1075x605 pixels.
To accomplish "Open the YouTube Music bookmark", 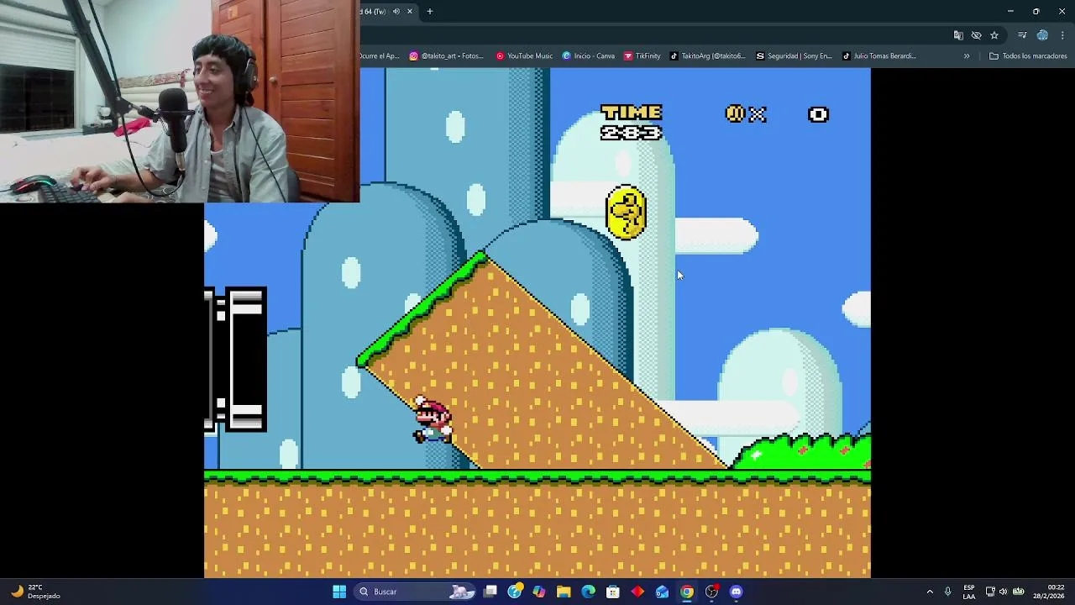I will [524, 56].
